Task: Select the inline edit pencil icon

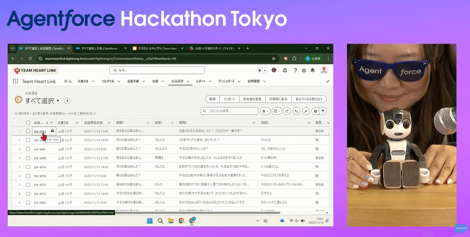Action: tap(305, 111)
